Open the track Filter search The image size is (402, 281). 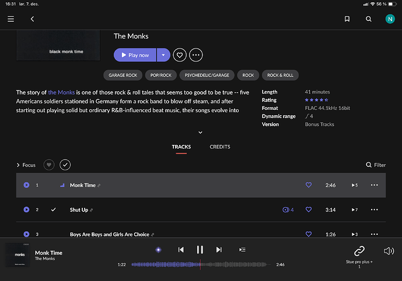click(376, 165)
